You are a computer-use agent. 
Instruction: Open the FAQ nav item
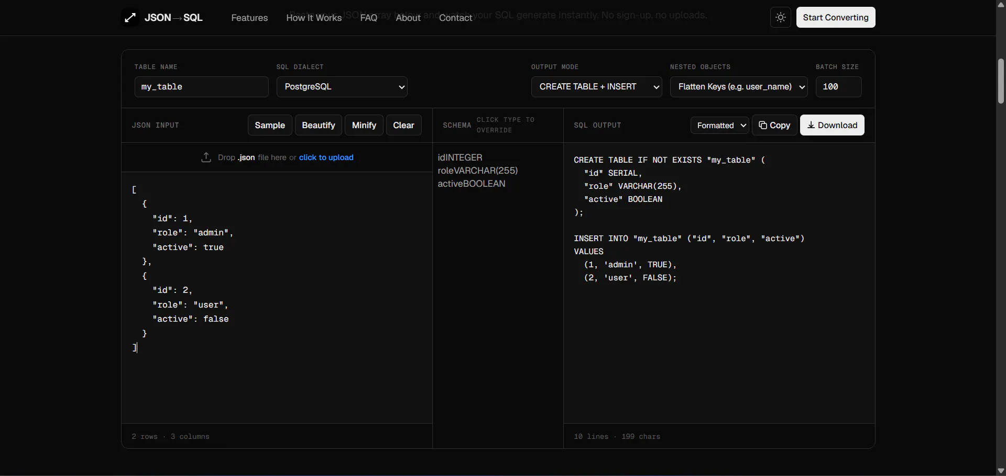coord(369,18)
